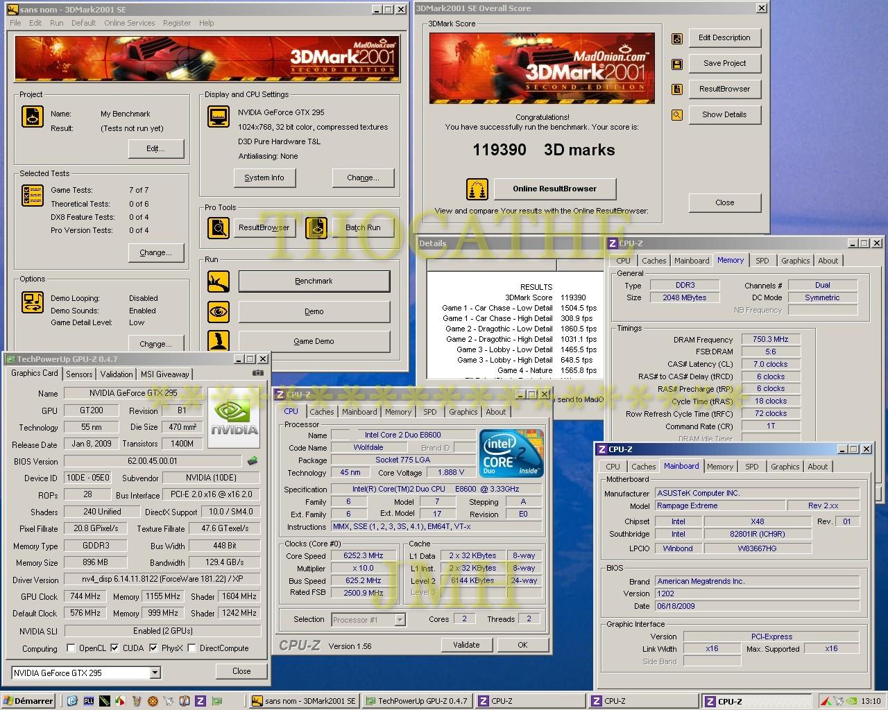Click the icon beside Edit Description

click(x=677, y=39)
